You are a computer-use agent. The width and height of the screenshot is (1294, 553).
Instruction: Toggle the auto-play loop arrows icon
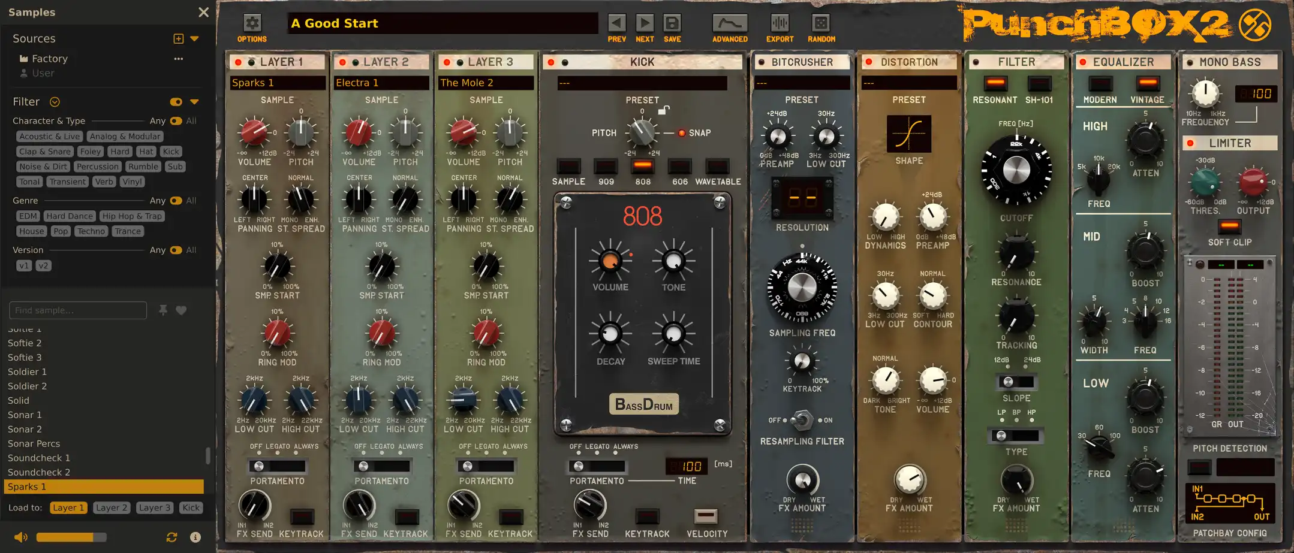171,537
